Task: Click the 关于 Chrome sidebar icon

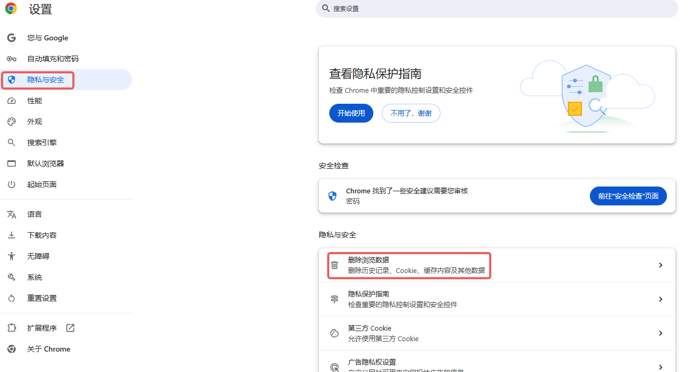Action: point(11,348)
